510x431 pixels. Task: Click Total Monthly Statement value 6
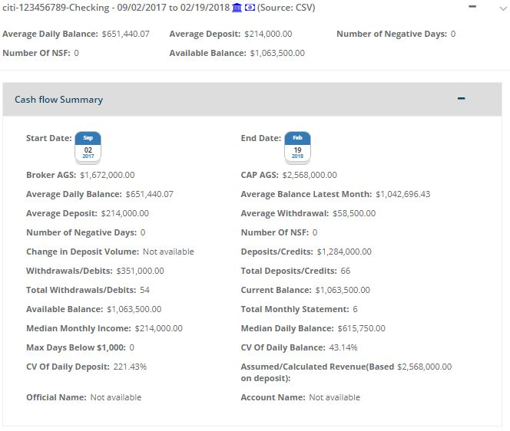coord(355,309)
